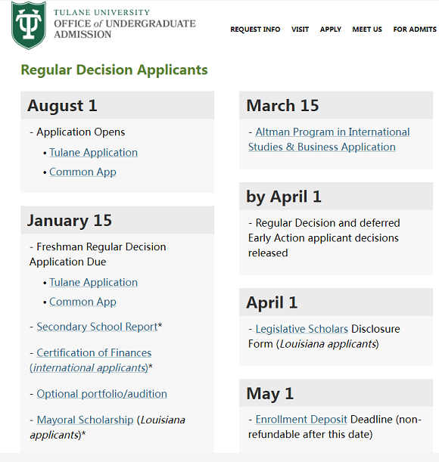Viewport: 439px width, 462px height.
Task: Open Altman Program in International Studies link
Action: click(x=328, y=139)
